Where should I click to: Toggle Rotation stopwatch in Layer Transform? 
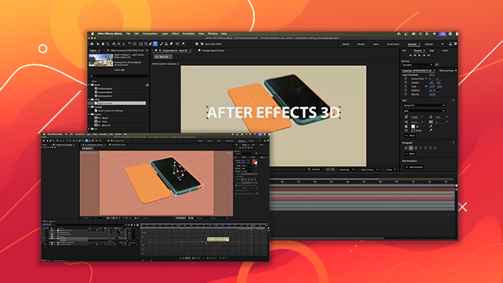(x=406, y=90)
